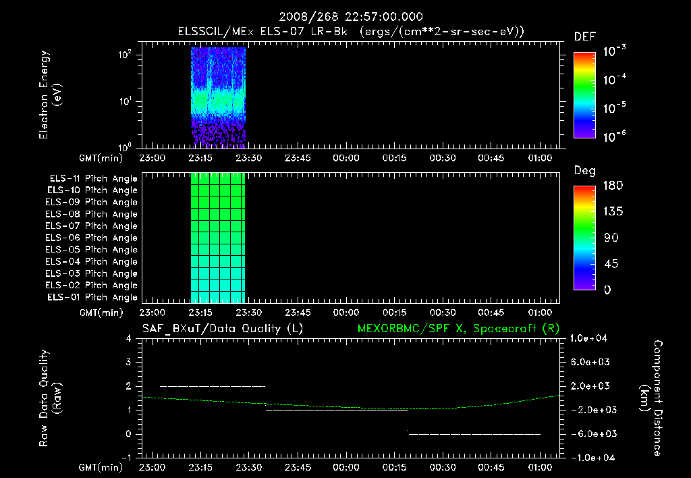
Task: Click the 01:00 time label under the energy spectrogram
Action: [540, 158]
